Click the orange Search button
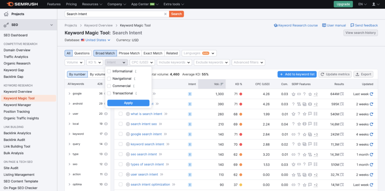Image resolution: width=385 pixels, height=191 pixels. pos(176,14)
